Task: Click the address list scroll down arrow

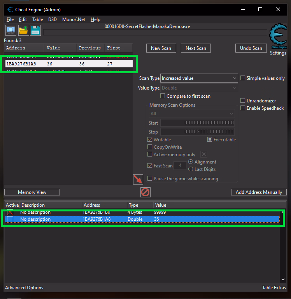Action: (x=283, y=280)
